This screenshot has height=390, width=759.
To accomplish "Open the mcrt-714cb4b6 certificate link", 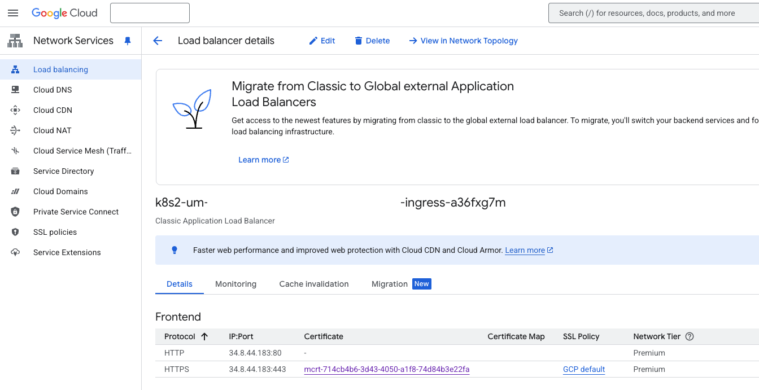I will pyautogui.click(x=387, y=370).
